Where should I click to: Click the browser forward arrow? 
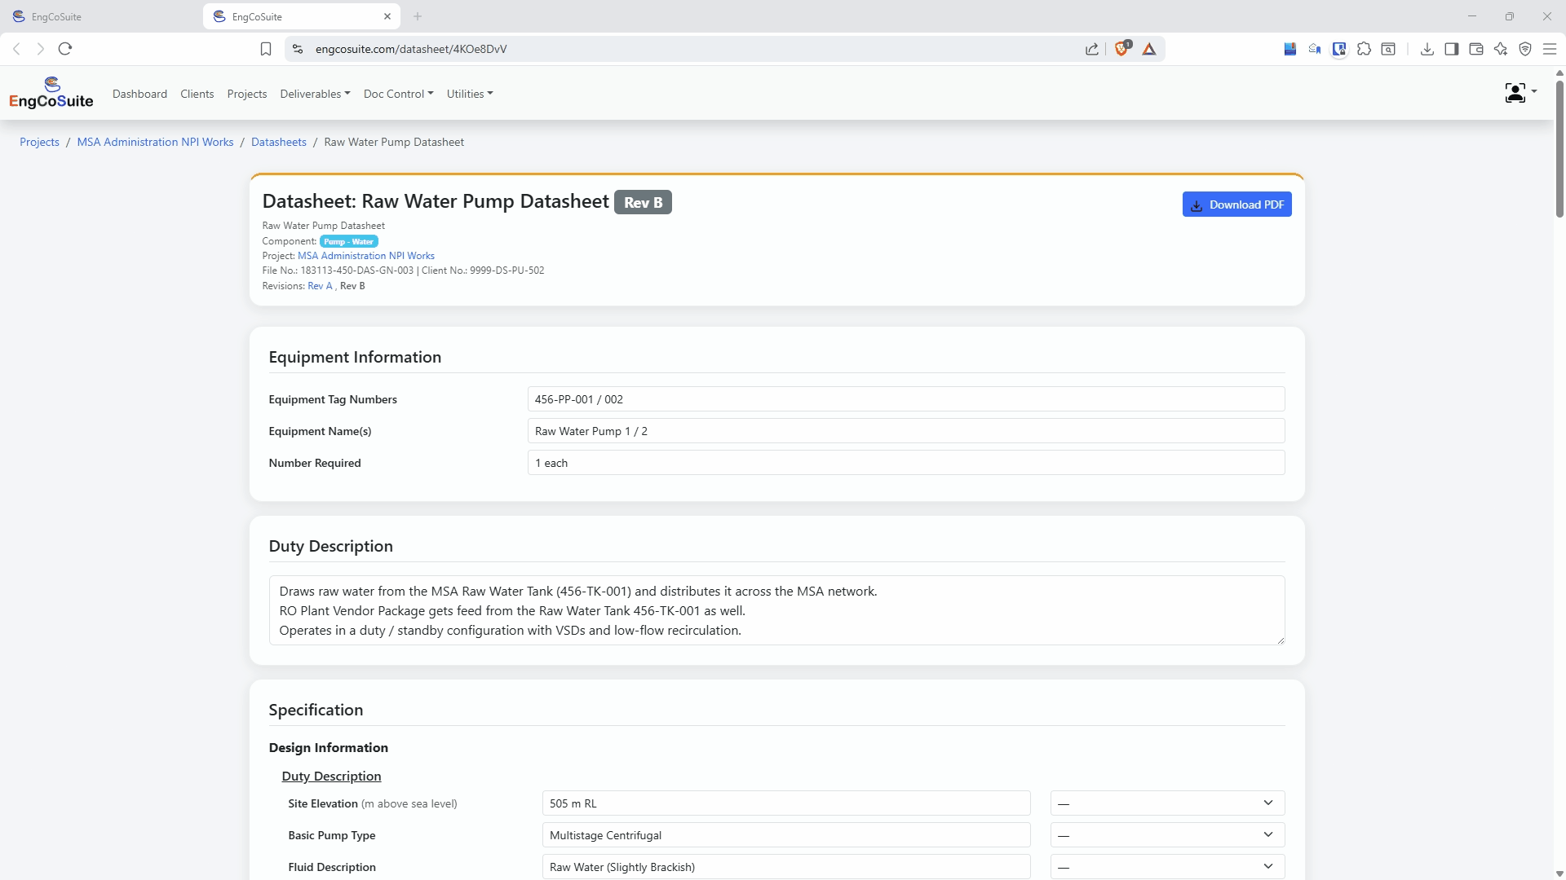point(40,49)
